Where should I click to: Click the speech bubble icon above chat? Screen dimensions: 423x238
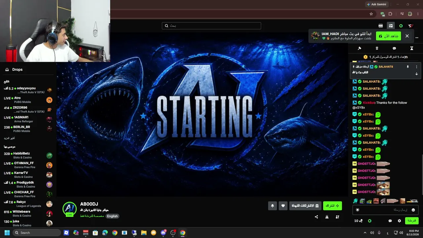pos(394,48)
